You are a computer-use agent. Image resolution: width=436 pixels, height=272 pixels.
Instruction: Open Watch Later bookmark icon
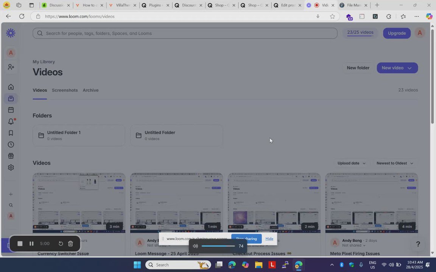[11, 133]
